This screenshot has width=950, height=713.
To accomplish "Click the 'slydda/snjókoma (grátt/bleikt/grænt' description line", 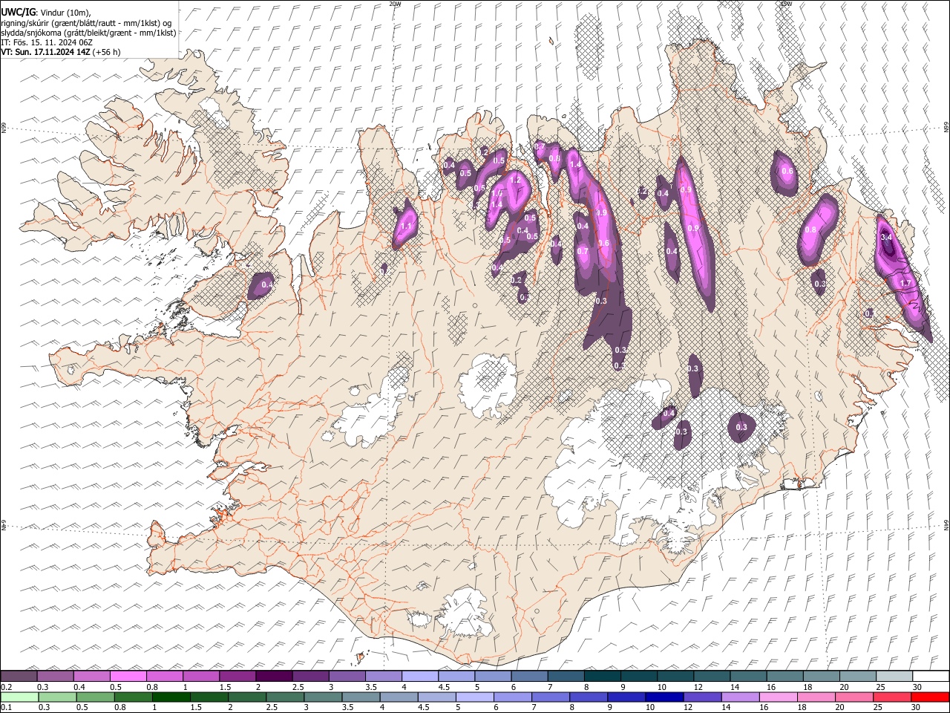I will point(88,33).
